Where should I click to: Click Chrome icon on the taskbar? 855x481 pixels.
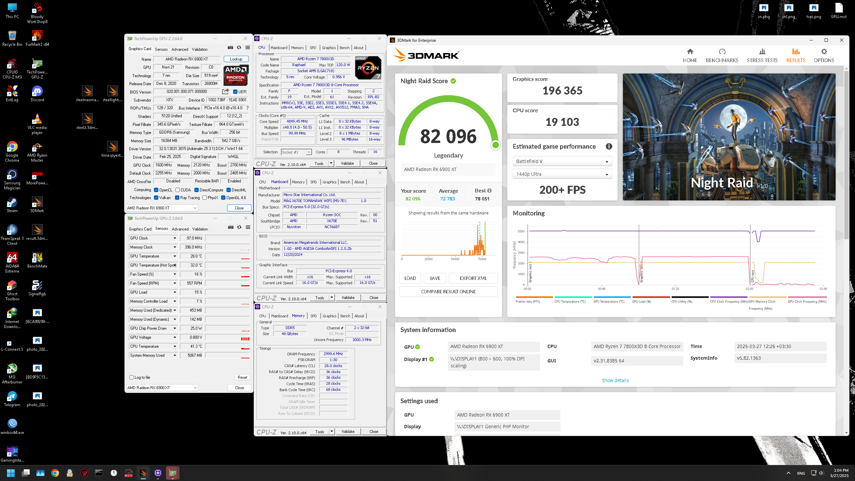55,473
